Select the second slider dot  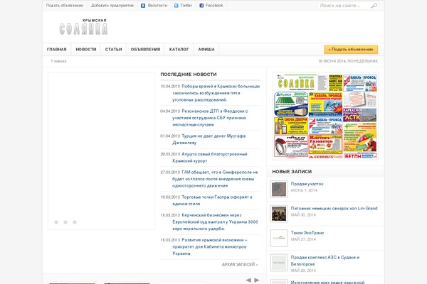(65, 222)
